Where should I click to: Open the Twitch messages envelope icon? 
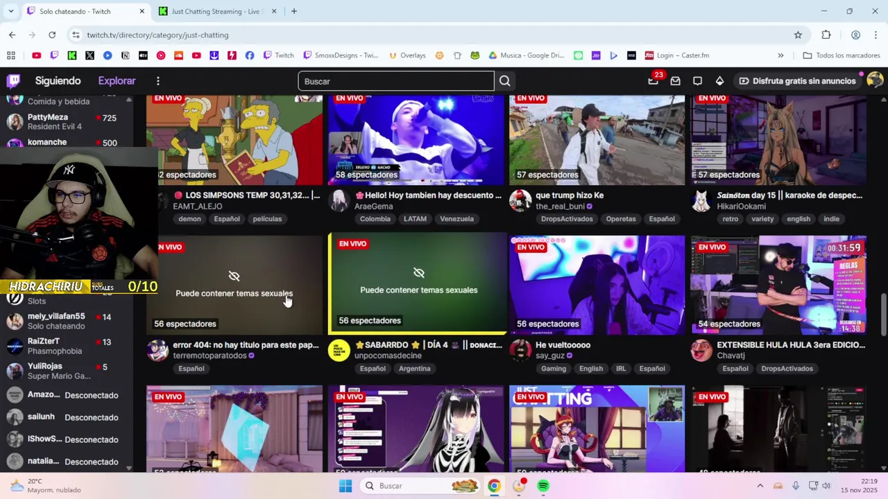pyautogui.click(x=676, y=81)
